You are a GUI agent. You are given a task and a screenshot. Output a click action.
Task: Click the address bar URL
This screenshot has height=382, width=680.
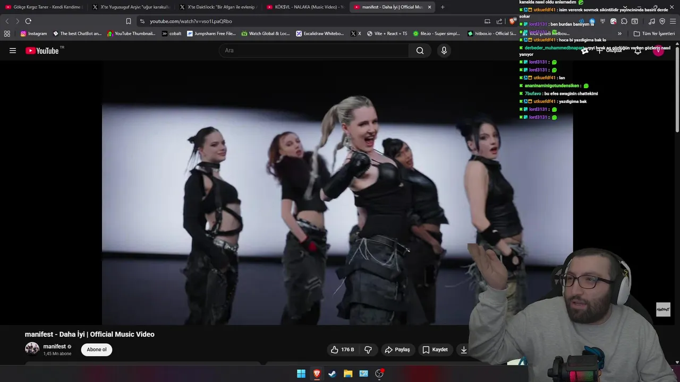(x=191, y=21)
